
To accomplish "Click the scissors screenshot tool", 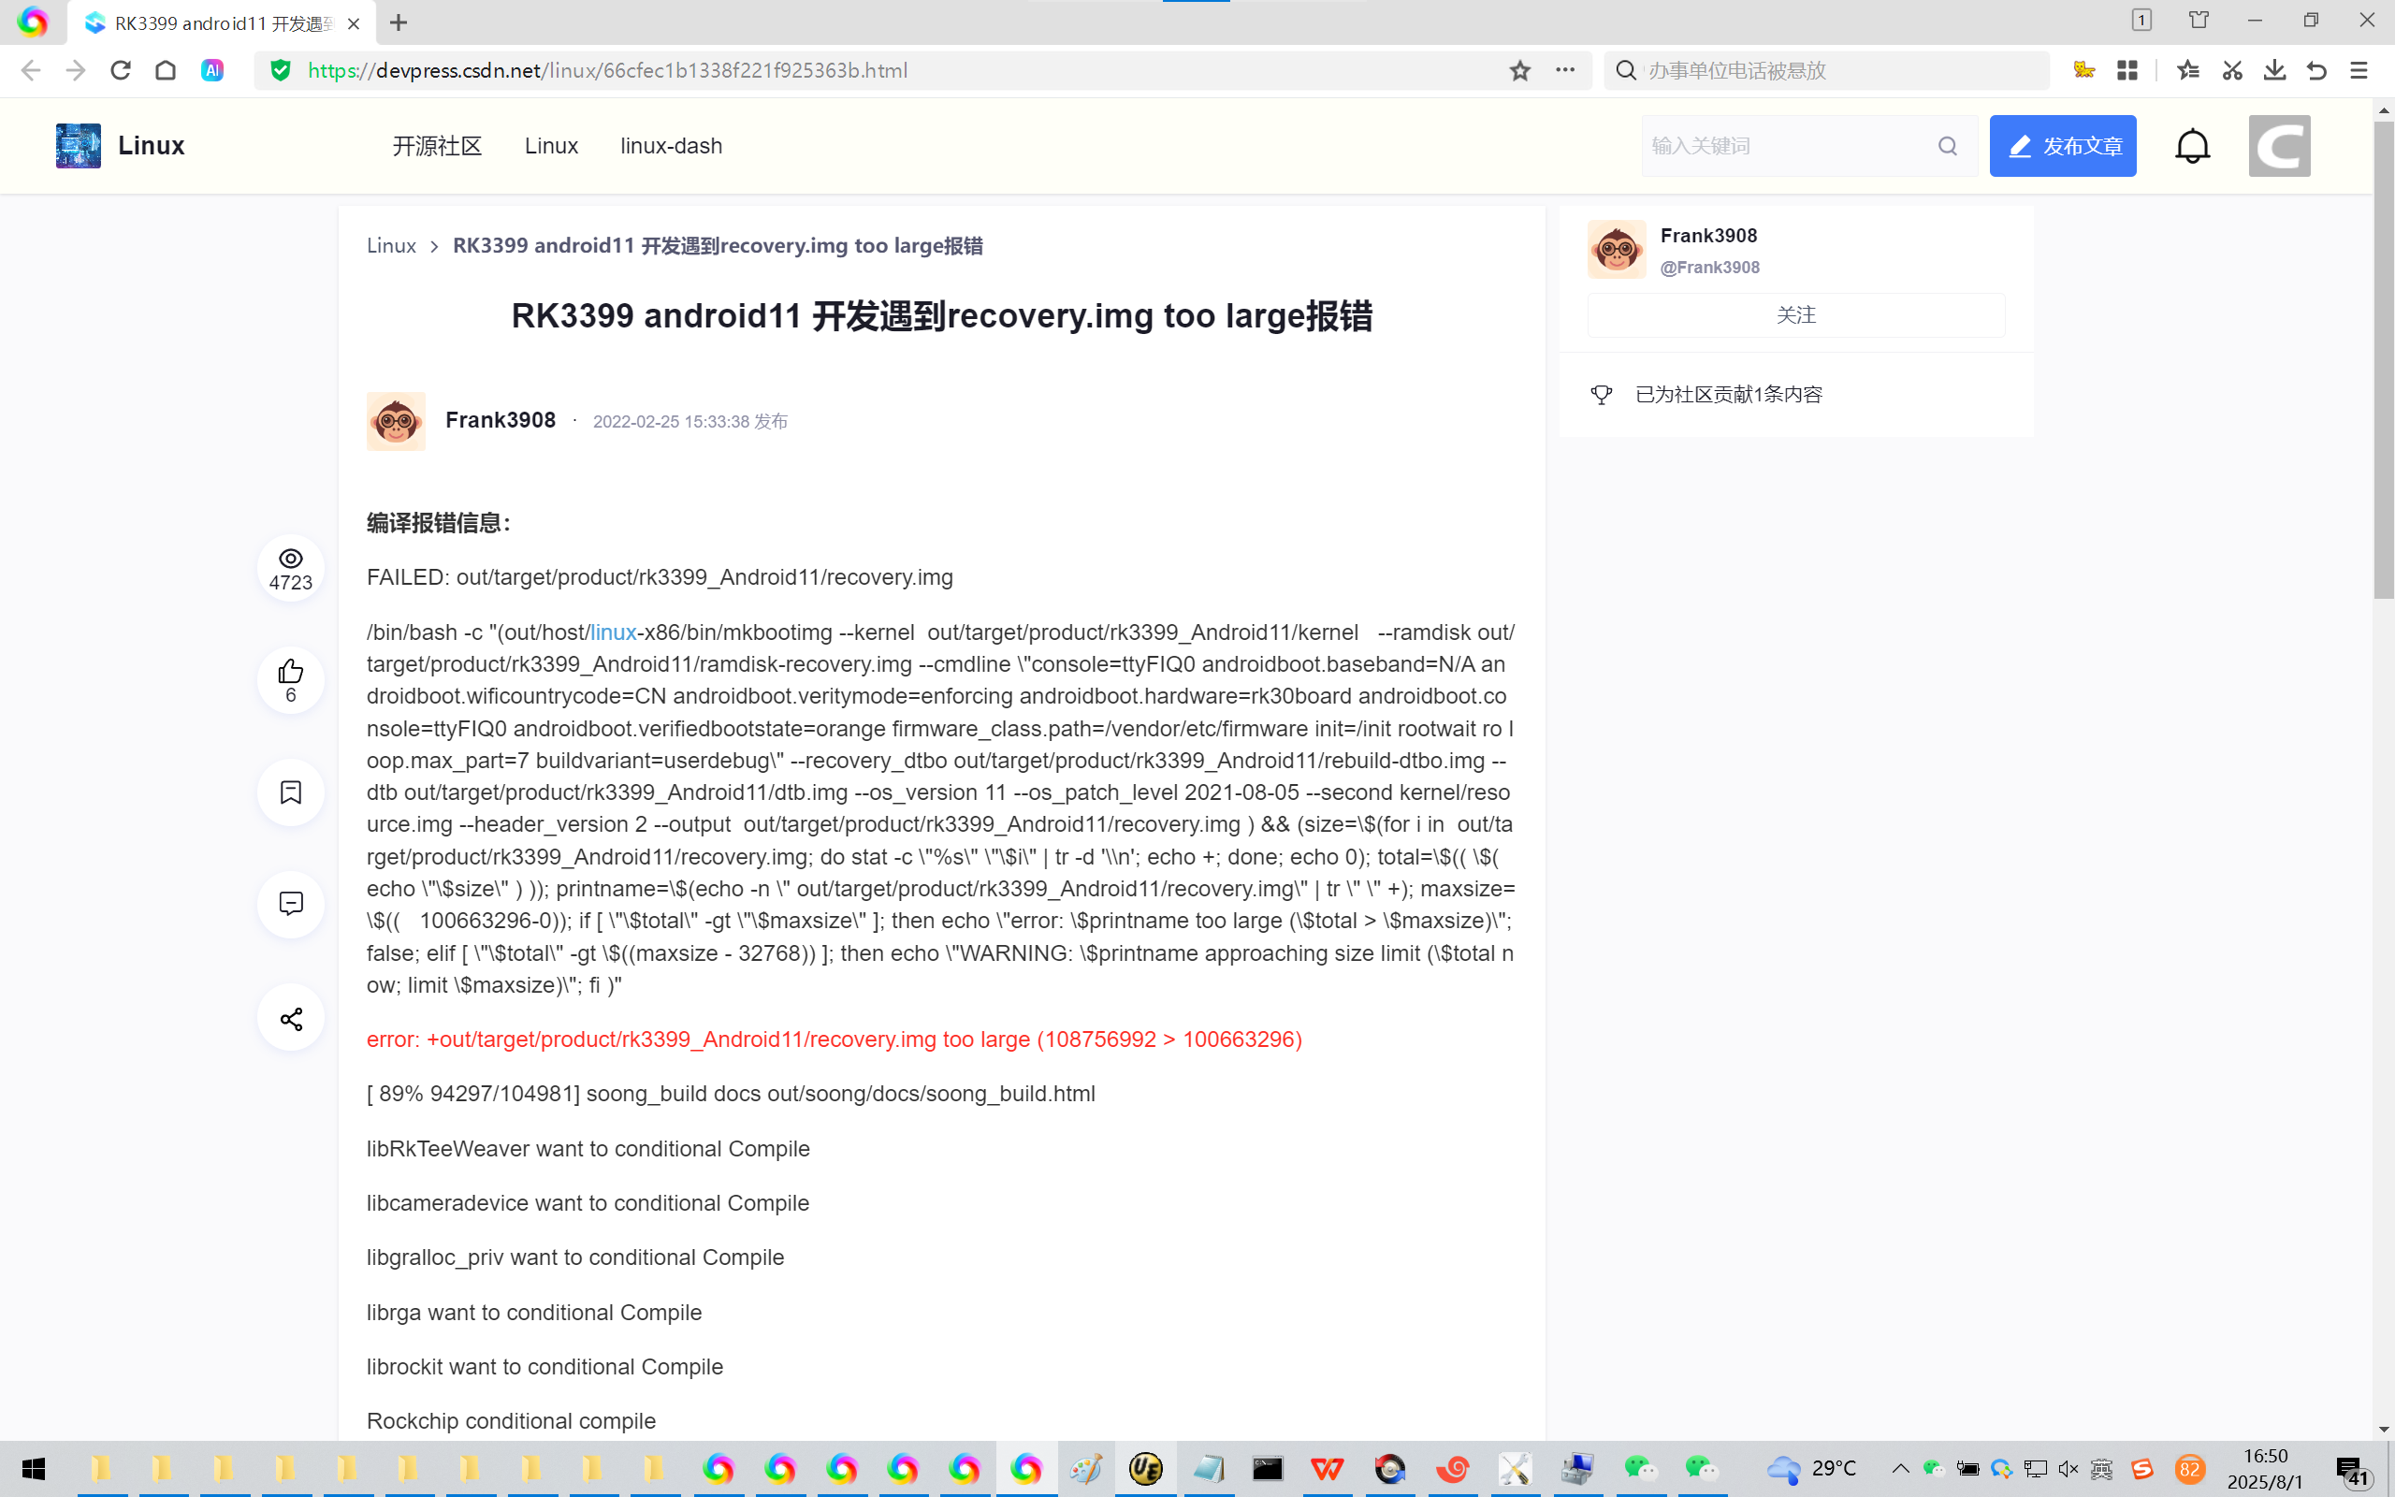I will click(2231, 70).
